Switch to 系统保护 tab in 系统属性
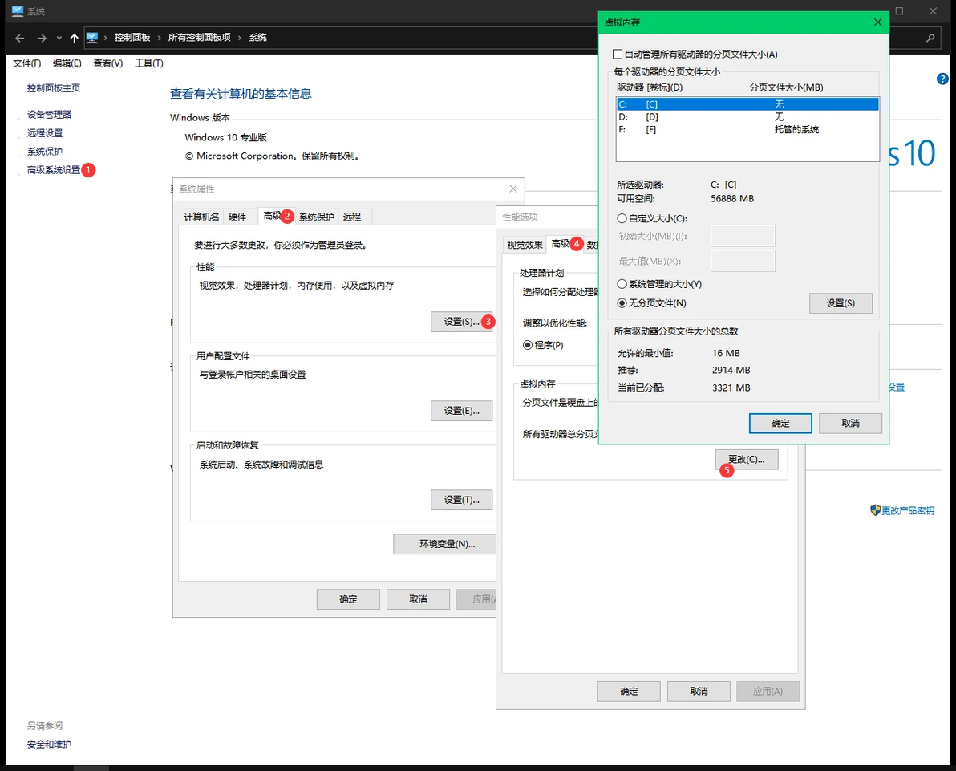This screenshot has height=771, width=956. click(317, 217)
